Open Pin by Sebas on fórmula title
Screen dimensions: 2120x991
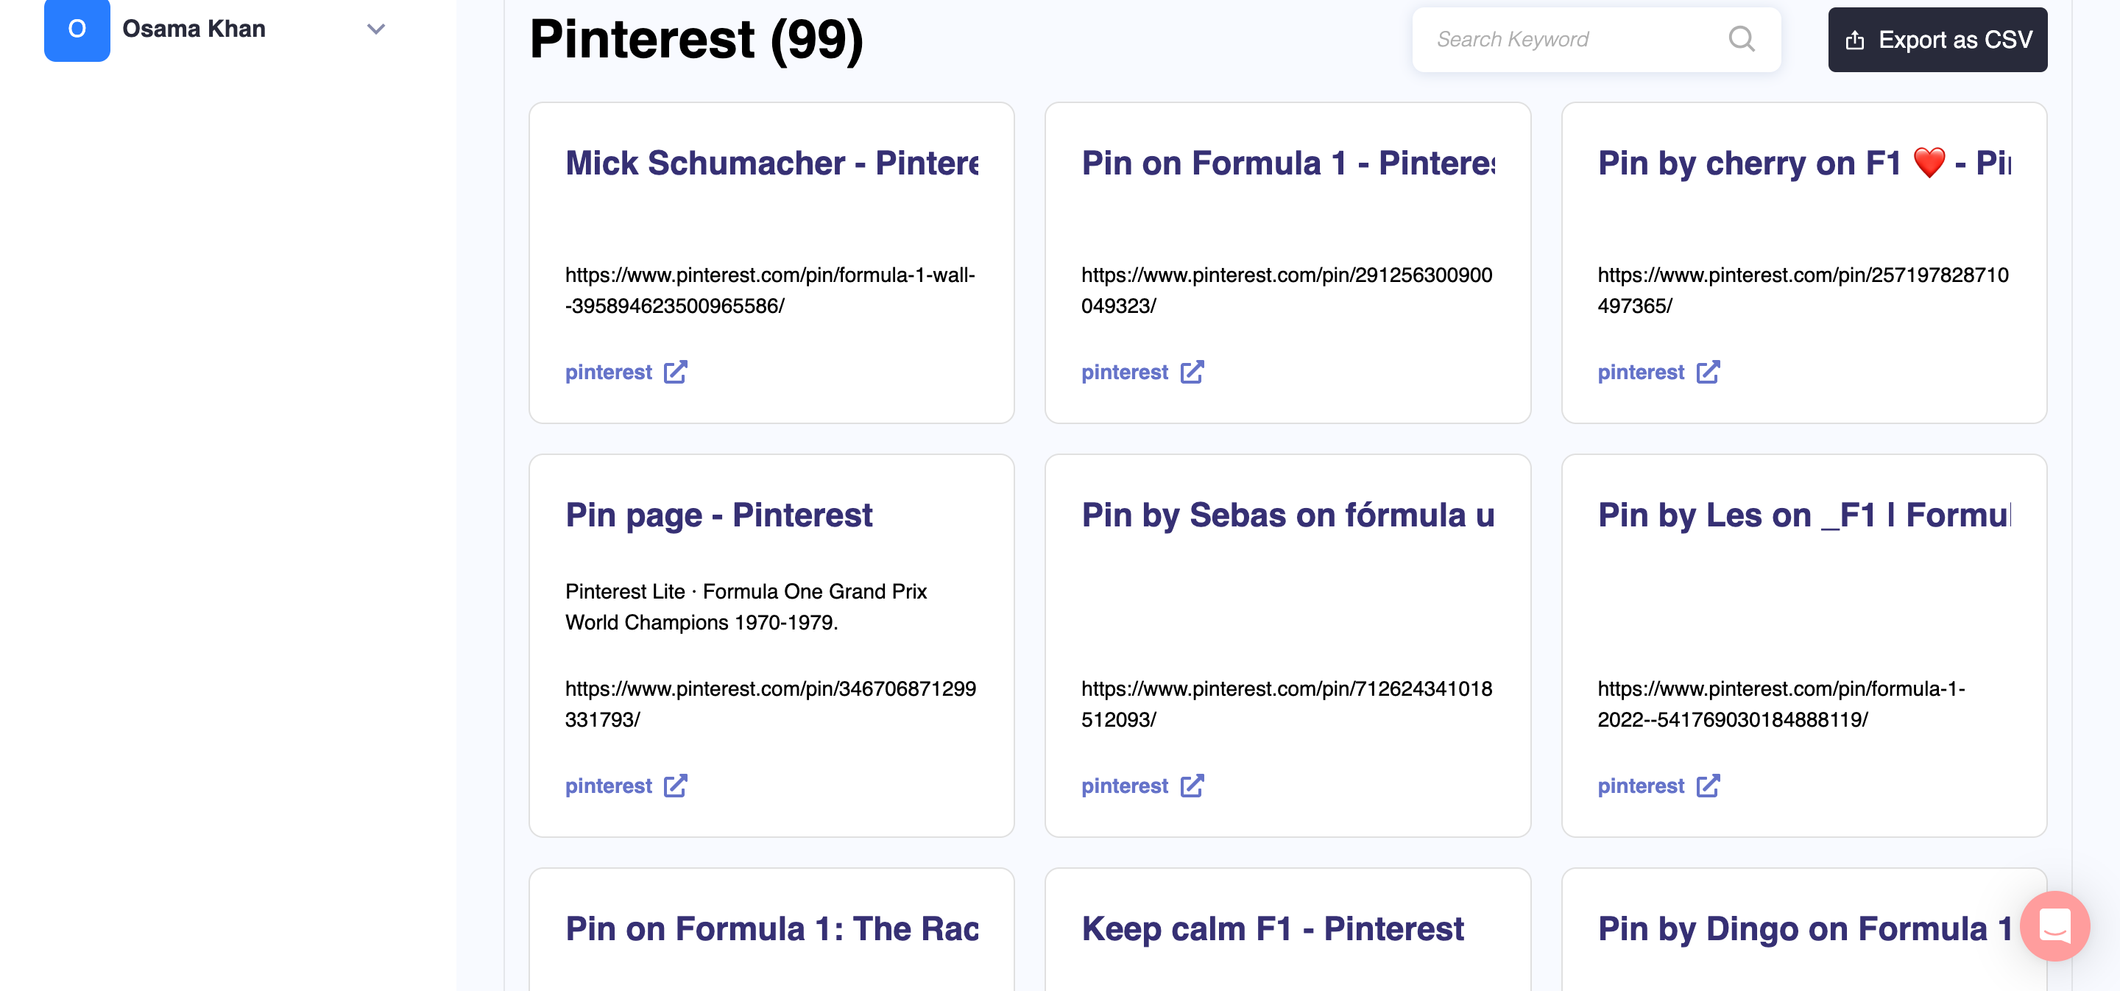1287,515
